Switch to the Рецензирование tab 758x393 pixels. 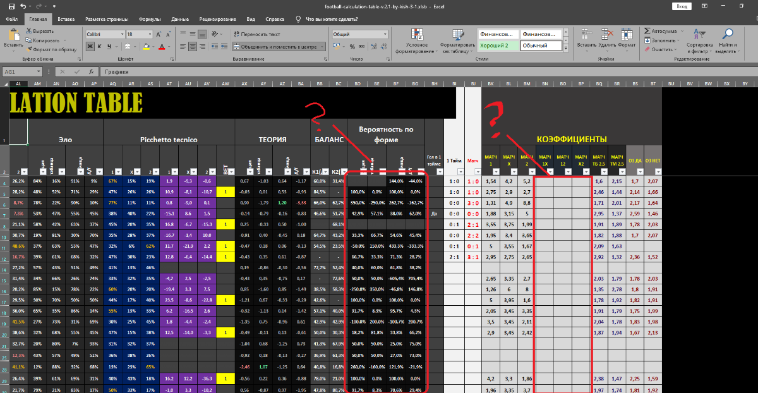[217, 19]
